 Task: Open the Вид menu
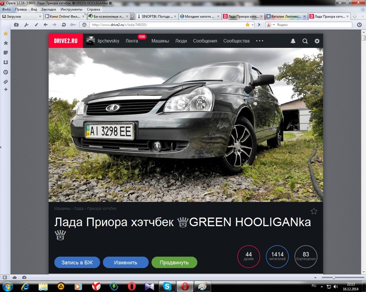pos(34,9)
